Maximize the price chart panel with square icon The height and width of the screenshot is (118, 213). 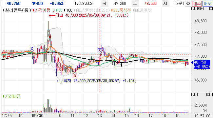tap(211, 9)
